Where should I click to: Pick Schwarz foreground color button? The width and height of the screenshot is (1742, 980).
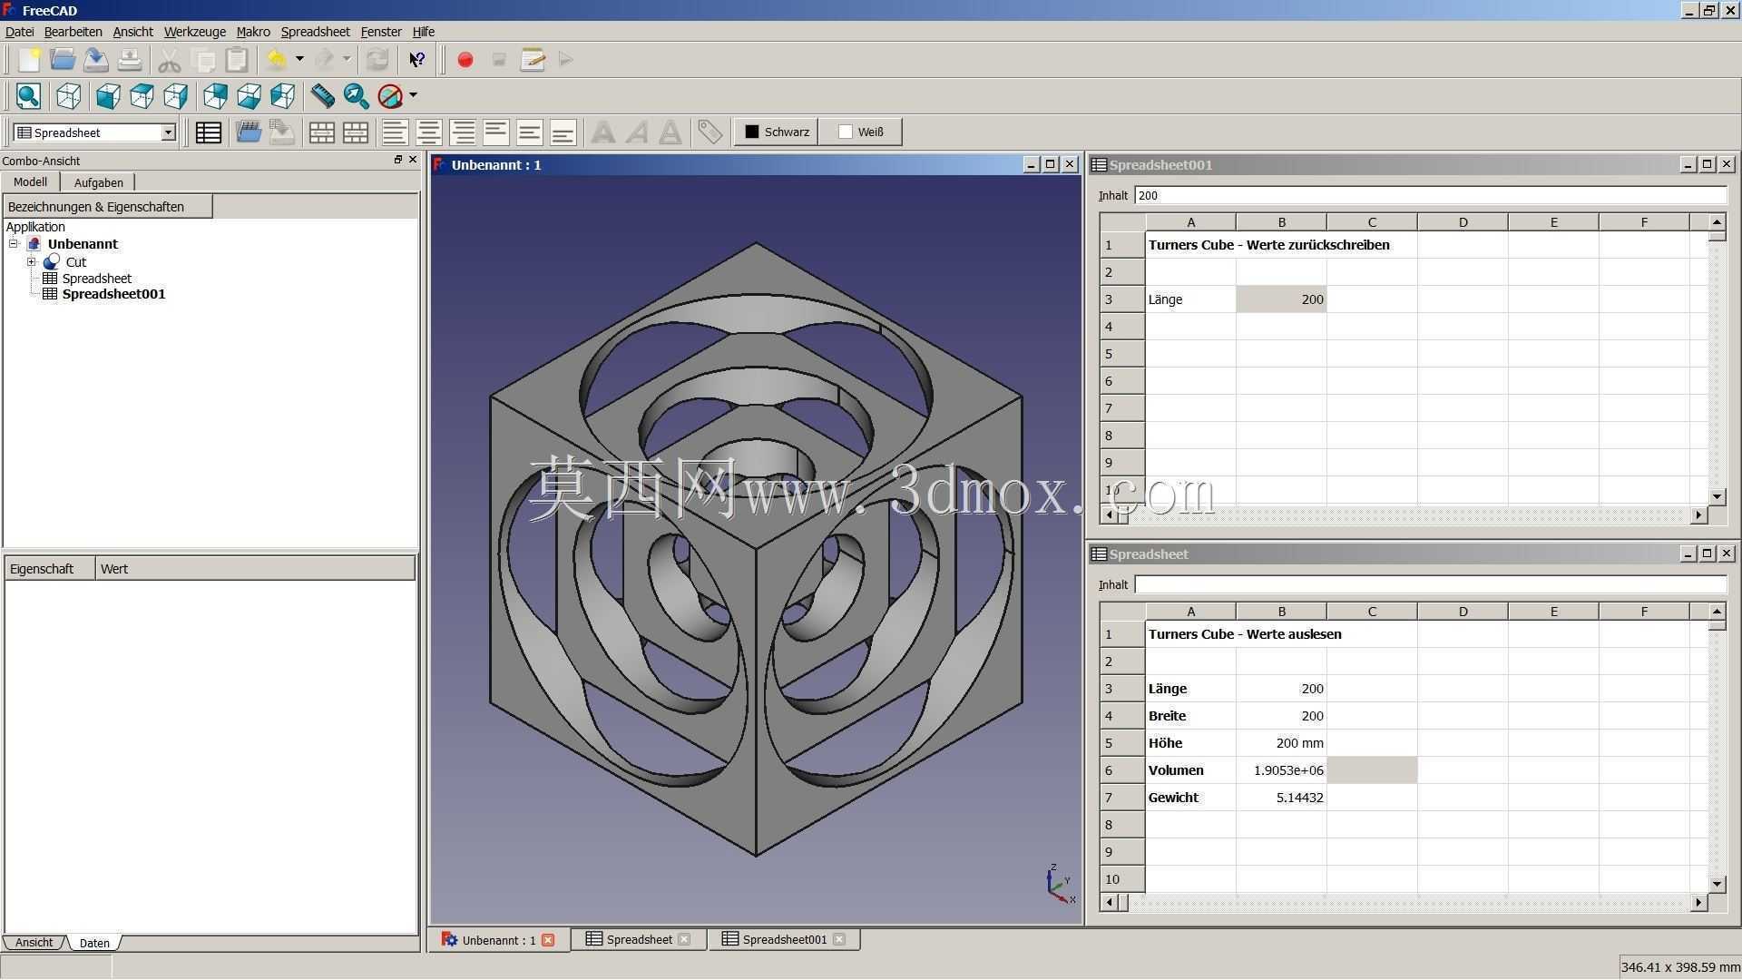777,132
